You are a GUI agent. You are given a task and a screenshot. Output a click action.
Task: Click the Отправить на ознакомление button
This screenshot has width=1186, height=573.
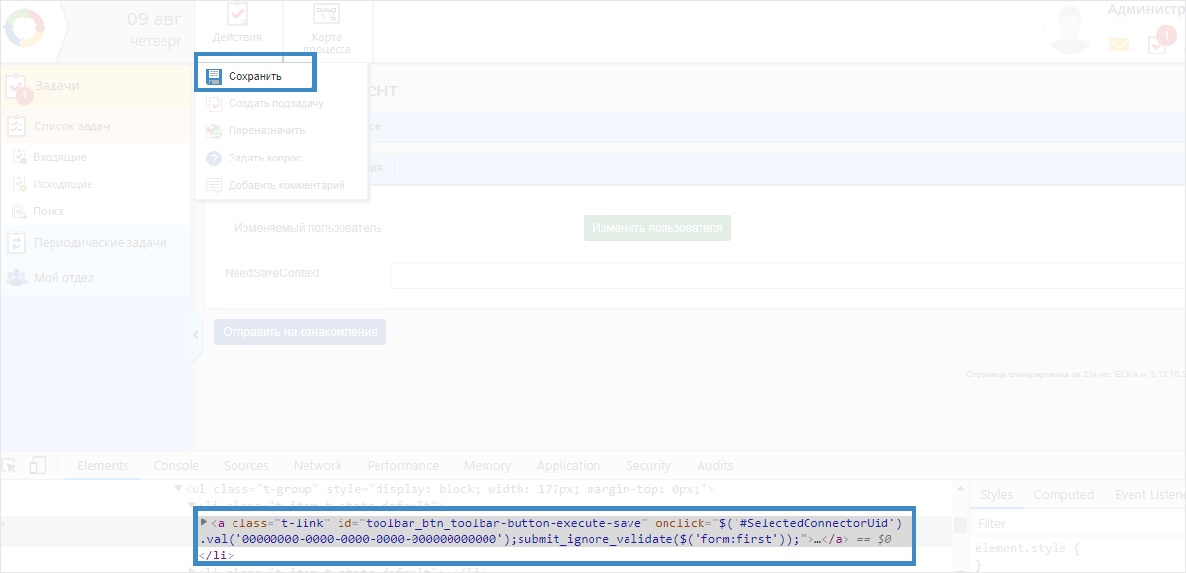[300, 332]
